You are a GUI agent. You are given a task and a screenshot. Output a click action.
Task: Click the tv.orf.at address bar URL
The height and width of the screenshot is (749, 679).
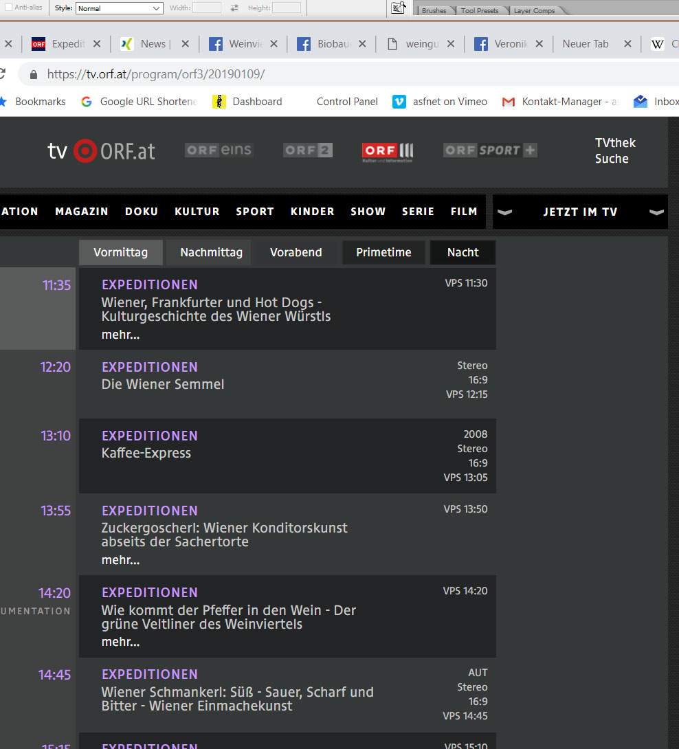[x=156, y=74]
